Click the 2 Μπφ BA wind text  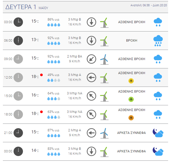[x=75, y=56]
